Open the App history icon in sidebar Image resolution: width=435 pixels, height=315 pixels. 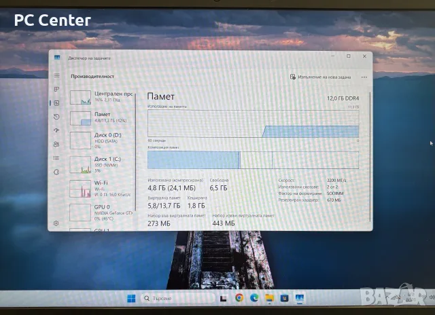[56, 117]
